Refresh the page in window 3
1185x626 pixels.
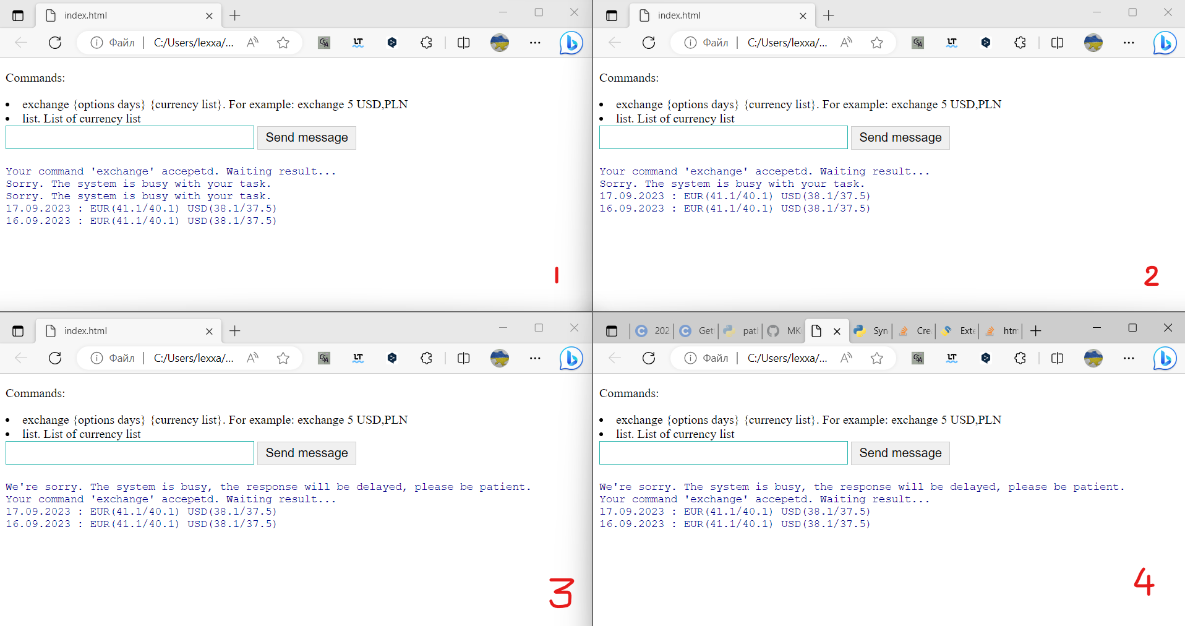(x=55, y=358)
